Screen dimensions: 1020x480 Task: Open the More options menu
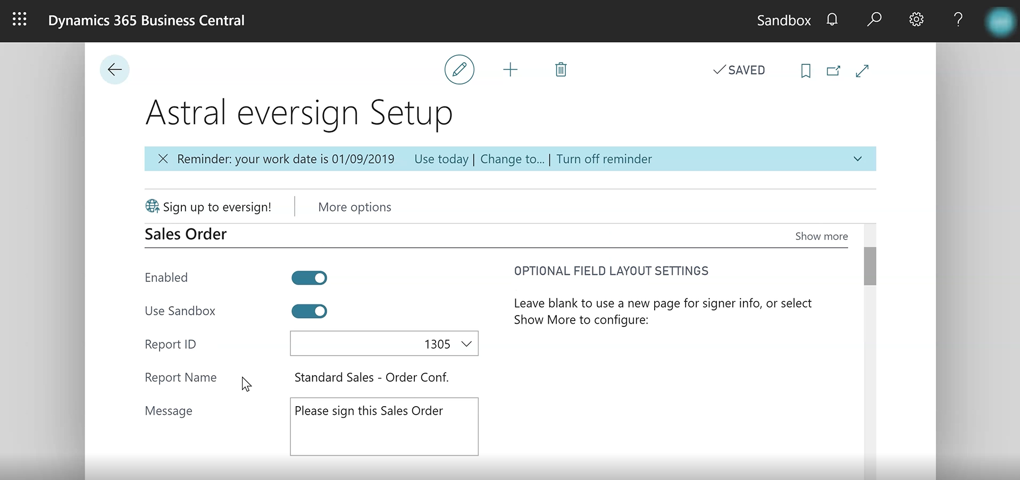(355, 207)
